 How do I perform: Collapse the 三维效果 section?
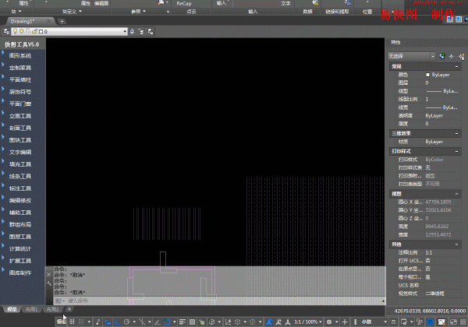point(456,133)
